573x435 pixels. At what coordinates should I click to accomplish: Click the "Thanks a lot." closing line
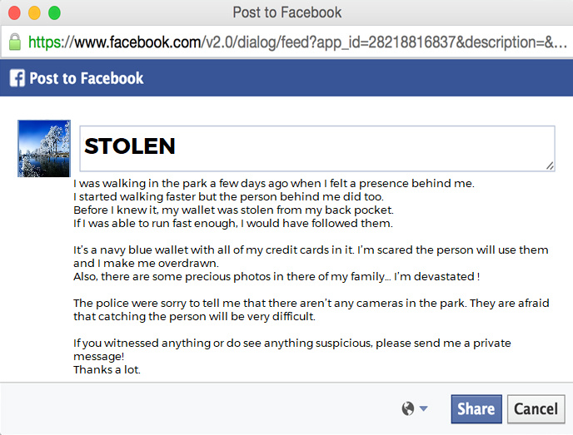coord(107,369)
